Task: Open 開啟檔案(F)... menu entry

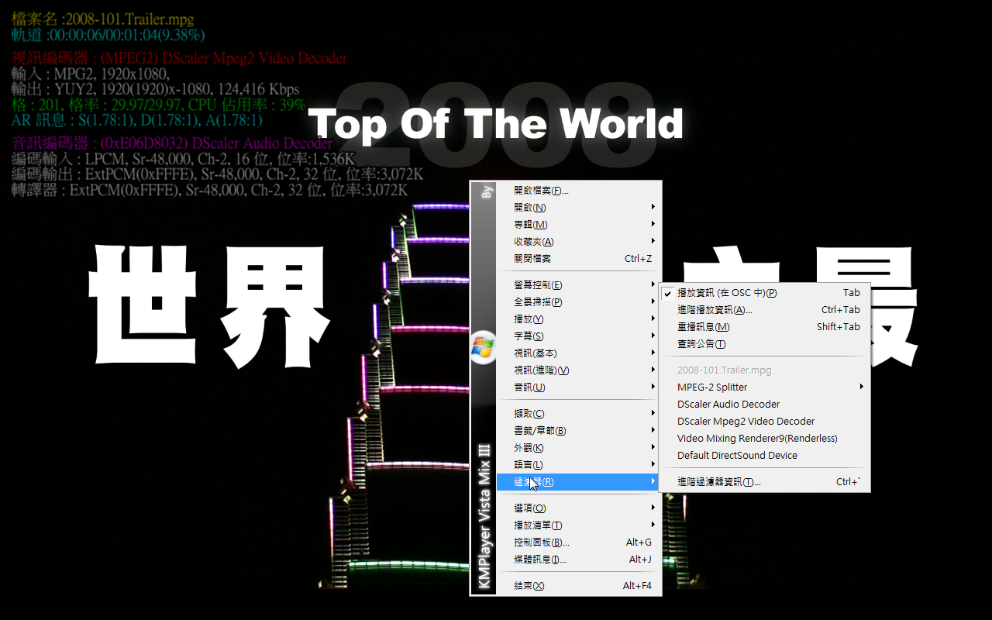Action: click(x=541, y=191)
